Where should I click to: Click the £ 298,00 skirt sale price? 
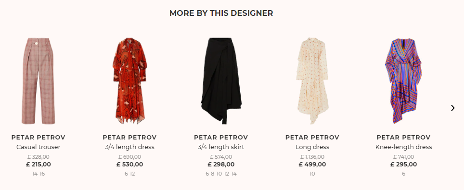[221, 164]
